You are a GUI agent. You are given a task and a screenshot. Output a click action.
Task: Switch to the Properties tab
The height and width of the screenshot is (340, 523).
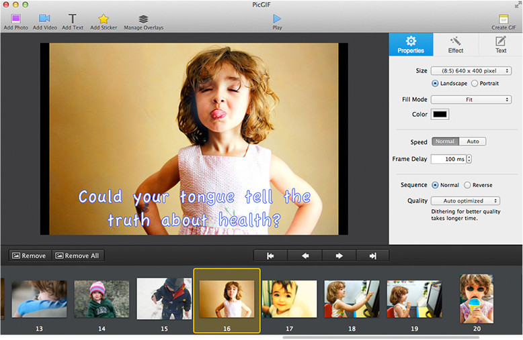coord(411,44)
